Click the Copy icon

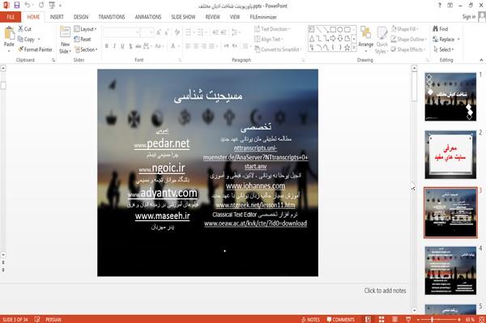[20, 39]
